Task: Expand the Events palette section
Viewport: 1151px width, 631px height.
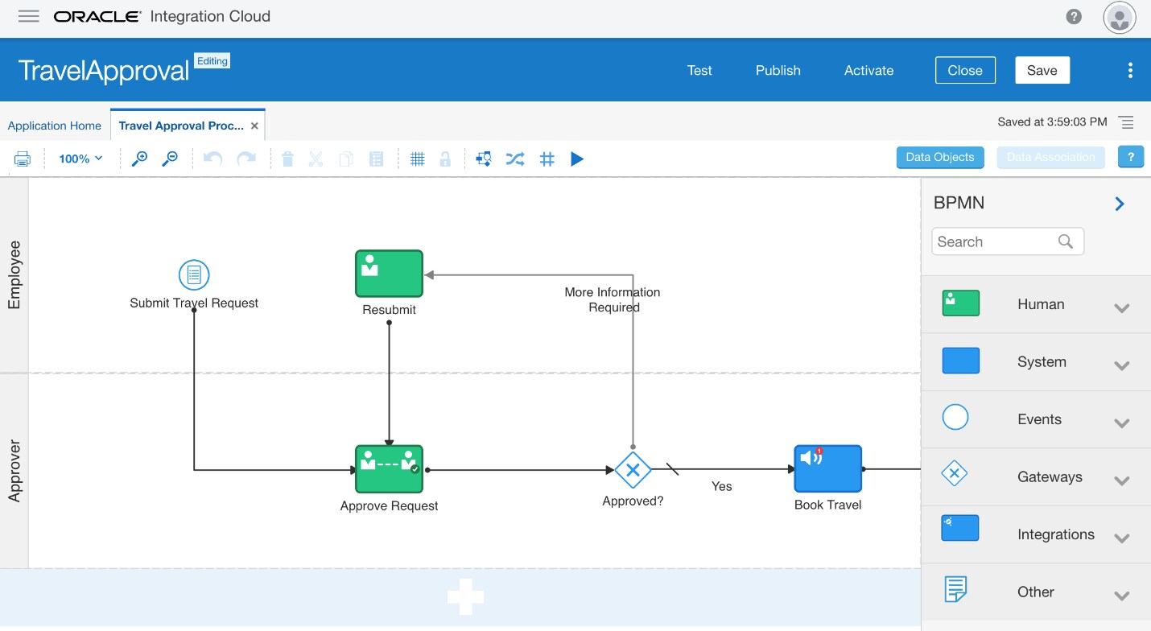Action: (1122, 423)
